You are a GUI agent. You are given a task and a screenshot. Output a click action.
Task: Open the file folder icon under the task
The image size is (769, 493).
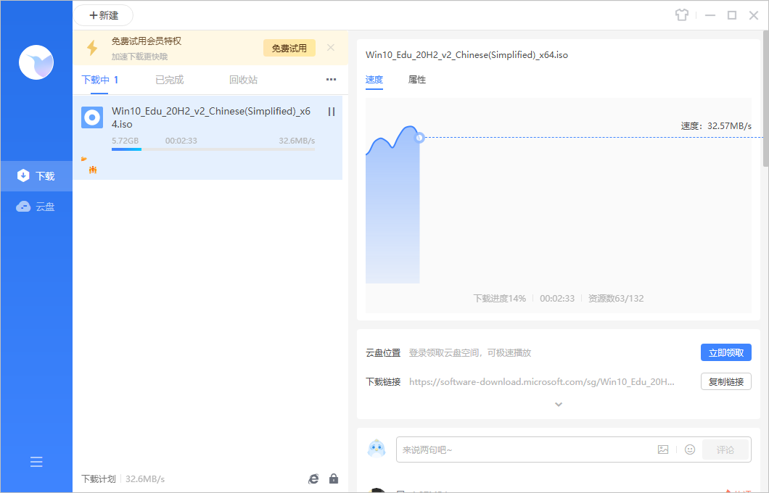84,159
